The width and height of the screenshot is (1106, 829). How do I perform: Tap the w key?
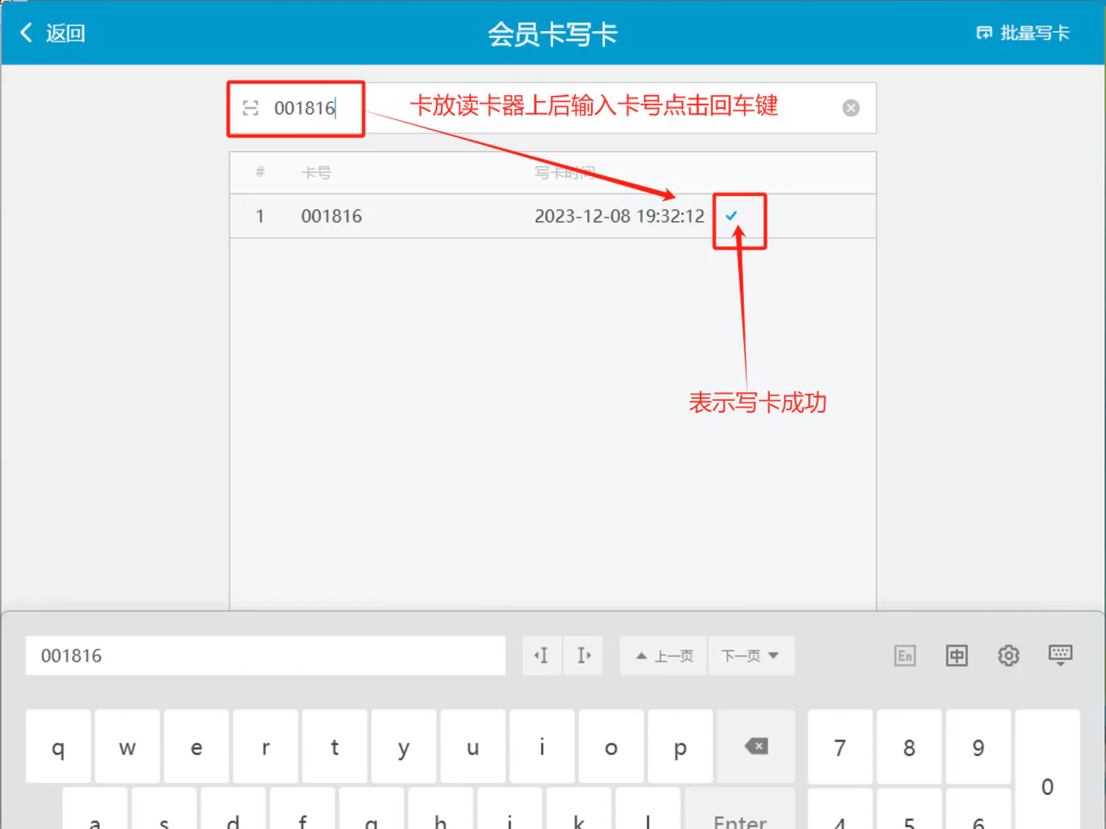coord(127,746)
